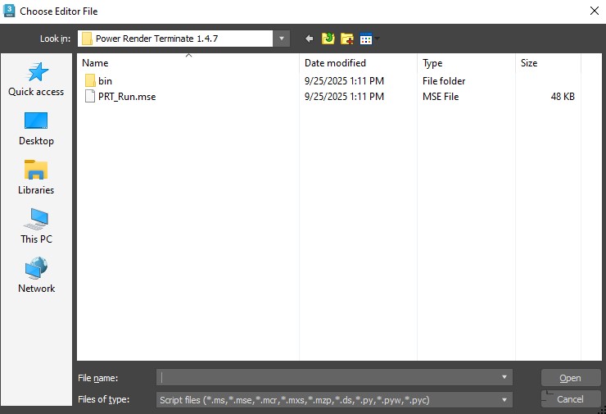Click the MSE File type cell

pyautogui.click(x=441, y=97)
